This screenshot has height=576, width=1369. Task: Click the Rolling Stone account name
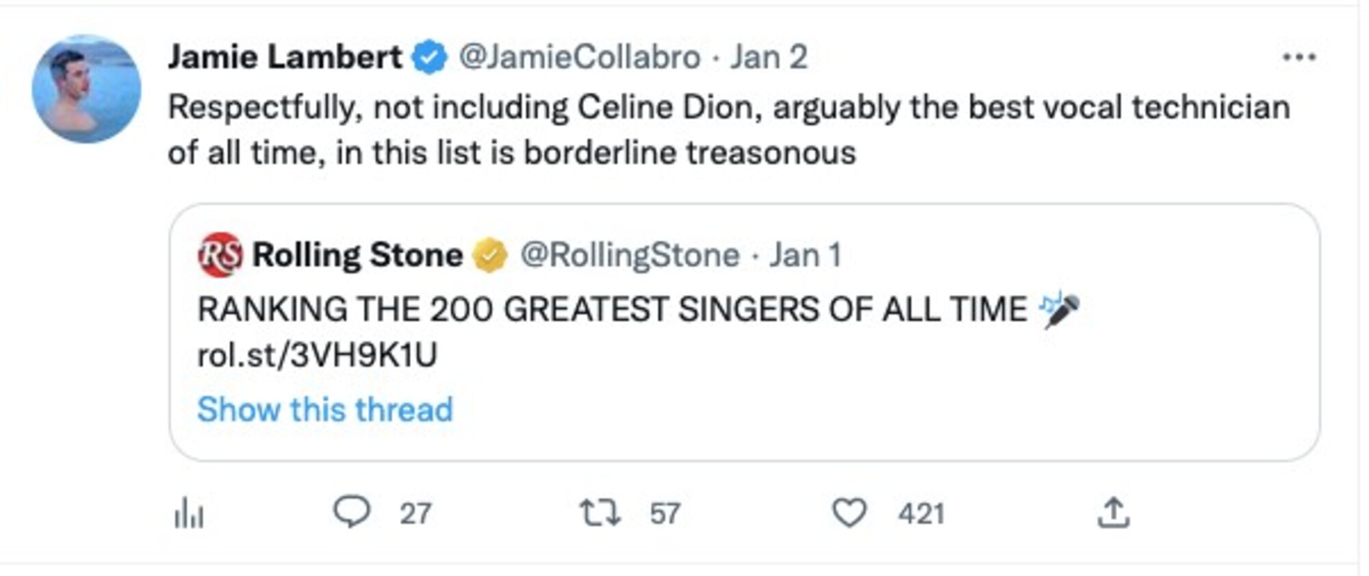click(357, 255)
